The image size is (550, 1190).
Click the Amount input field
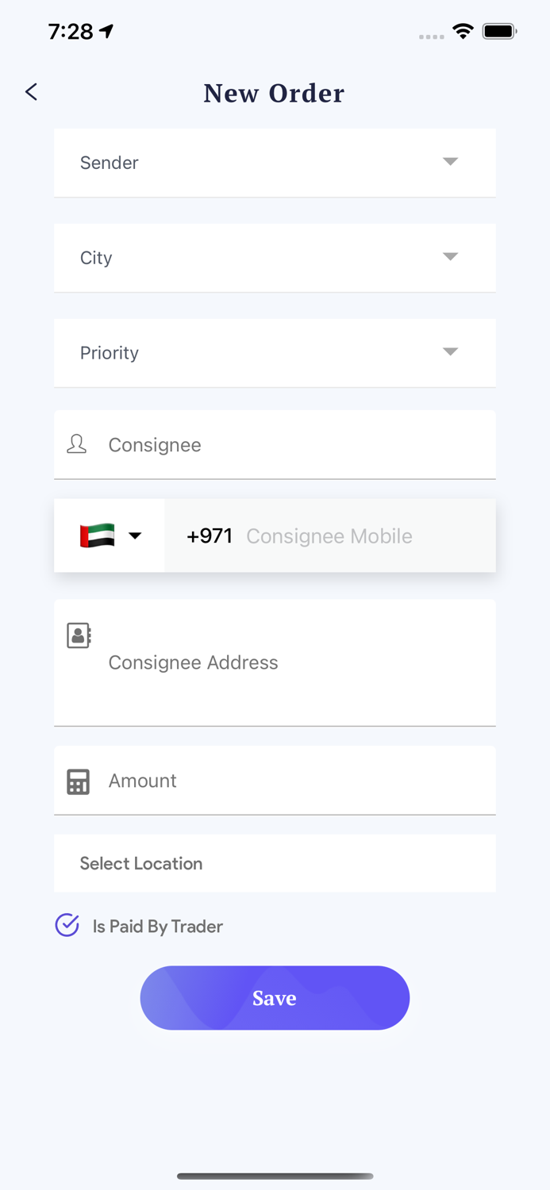pos(294,781)
